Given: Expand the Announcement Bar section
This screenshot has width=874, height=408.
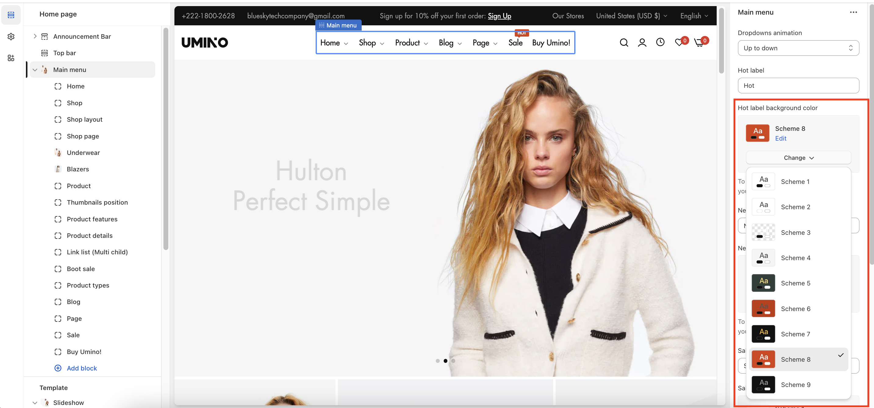Looking at the screenshot, I should click(x=35, y=36).
